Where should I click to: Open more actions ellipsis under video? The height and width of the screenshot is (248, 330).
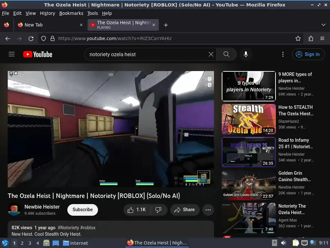(208, 210)
